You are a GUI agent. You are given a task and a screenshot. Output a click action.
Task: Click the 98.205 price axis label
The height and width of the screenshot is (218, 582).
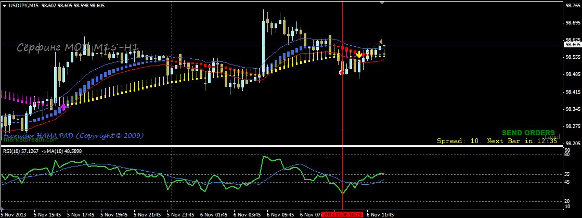point(572,144)
